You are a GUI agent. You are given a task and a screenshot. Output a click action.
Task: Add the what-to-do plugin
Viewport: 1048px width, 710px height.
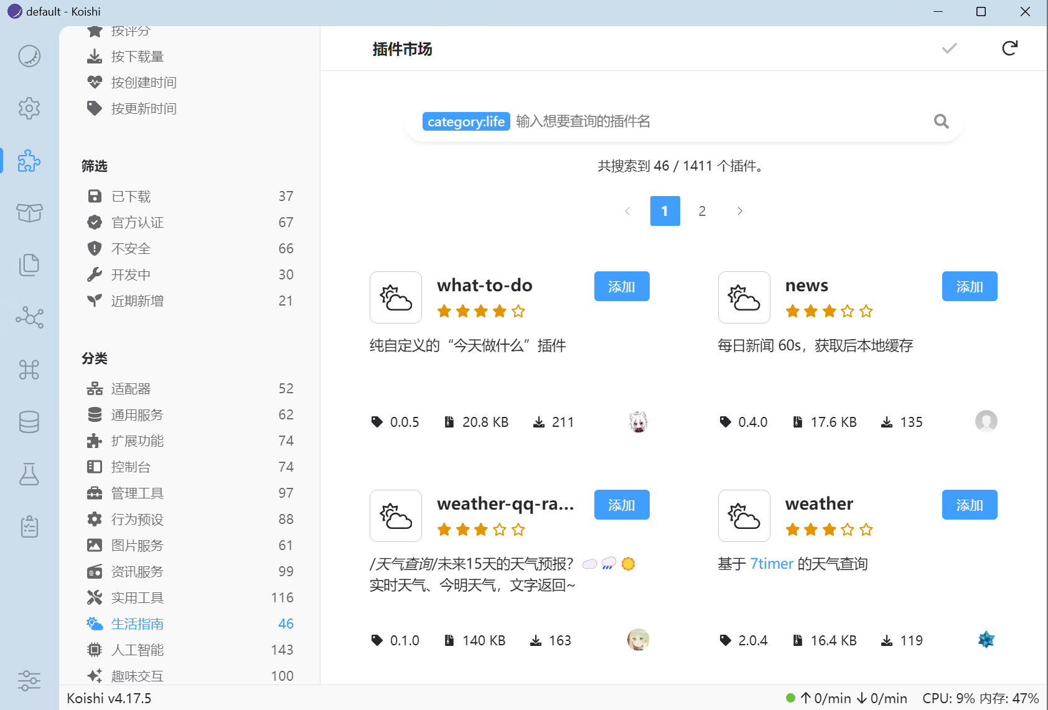tap(622, 286)
